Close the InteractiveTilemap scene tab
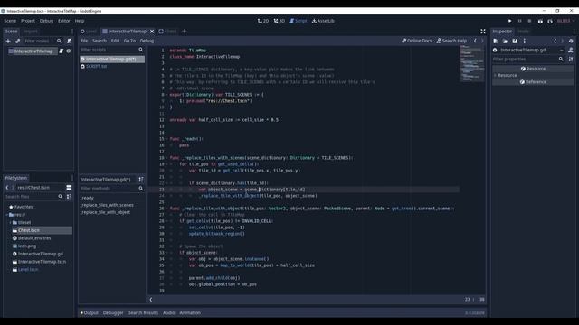 tap(152, 32)
